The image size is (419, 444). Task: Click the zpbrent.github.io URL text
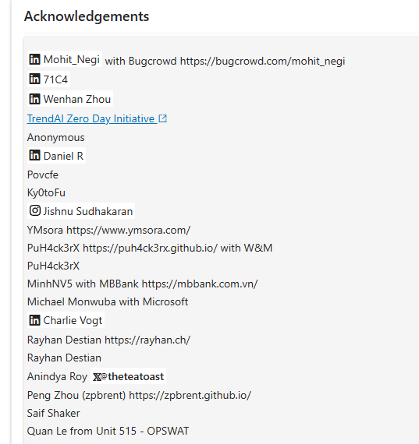(x=190, y=395)
